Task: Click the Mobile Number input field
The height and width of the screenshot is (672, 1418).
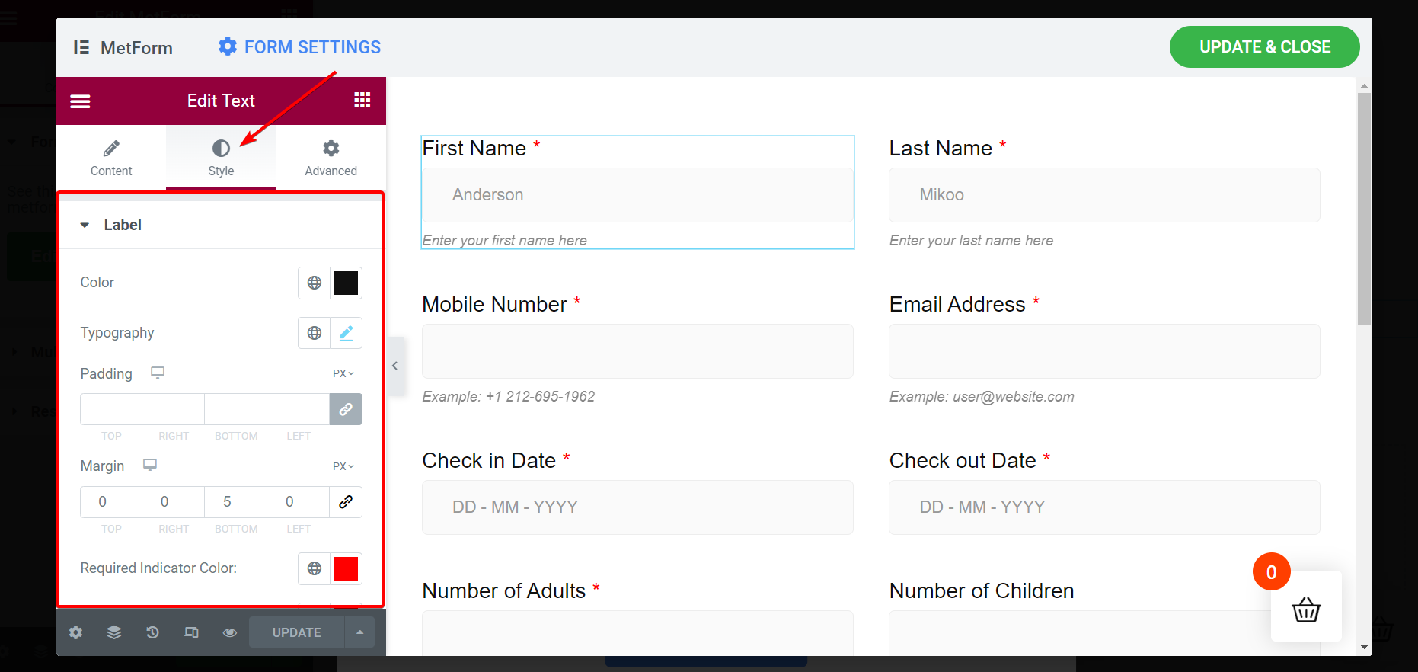Action: (x=637, y=351)
